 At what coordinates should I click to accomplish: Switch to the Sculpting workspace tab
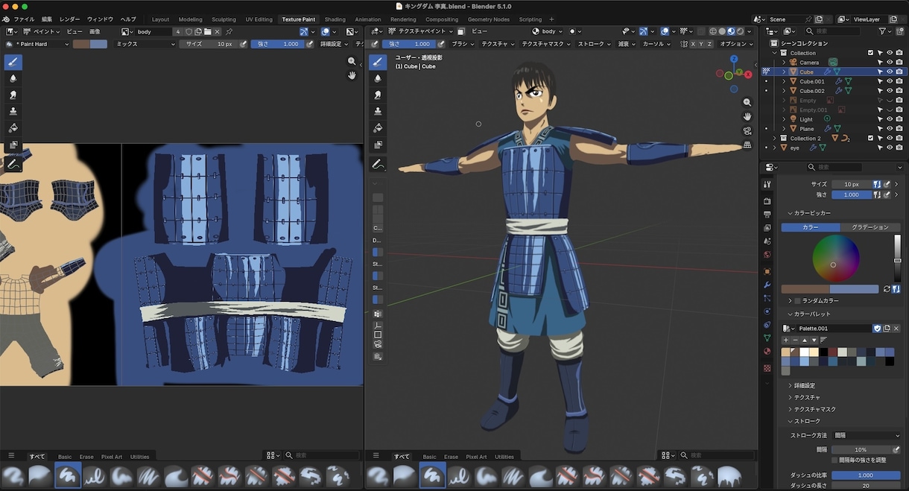224,19
